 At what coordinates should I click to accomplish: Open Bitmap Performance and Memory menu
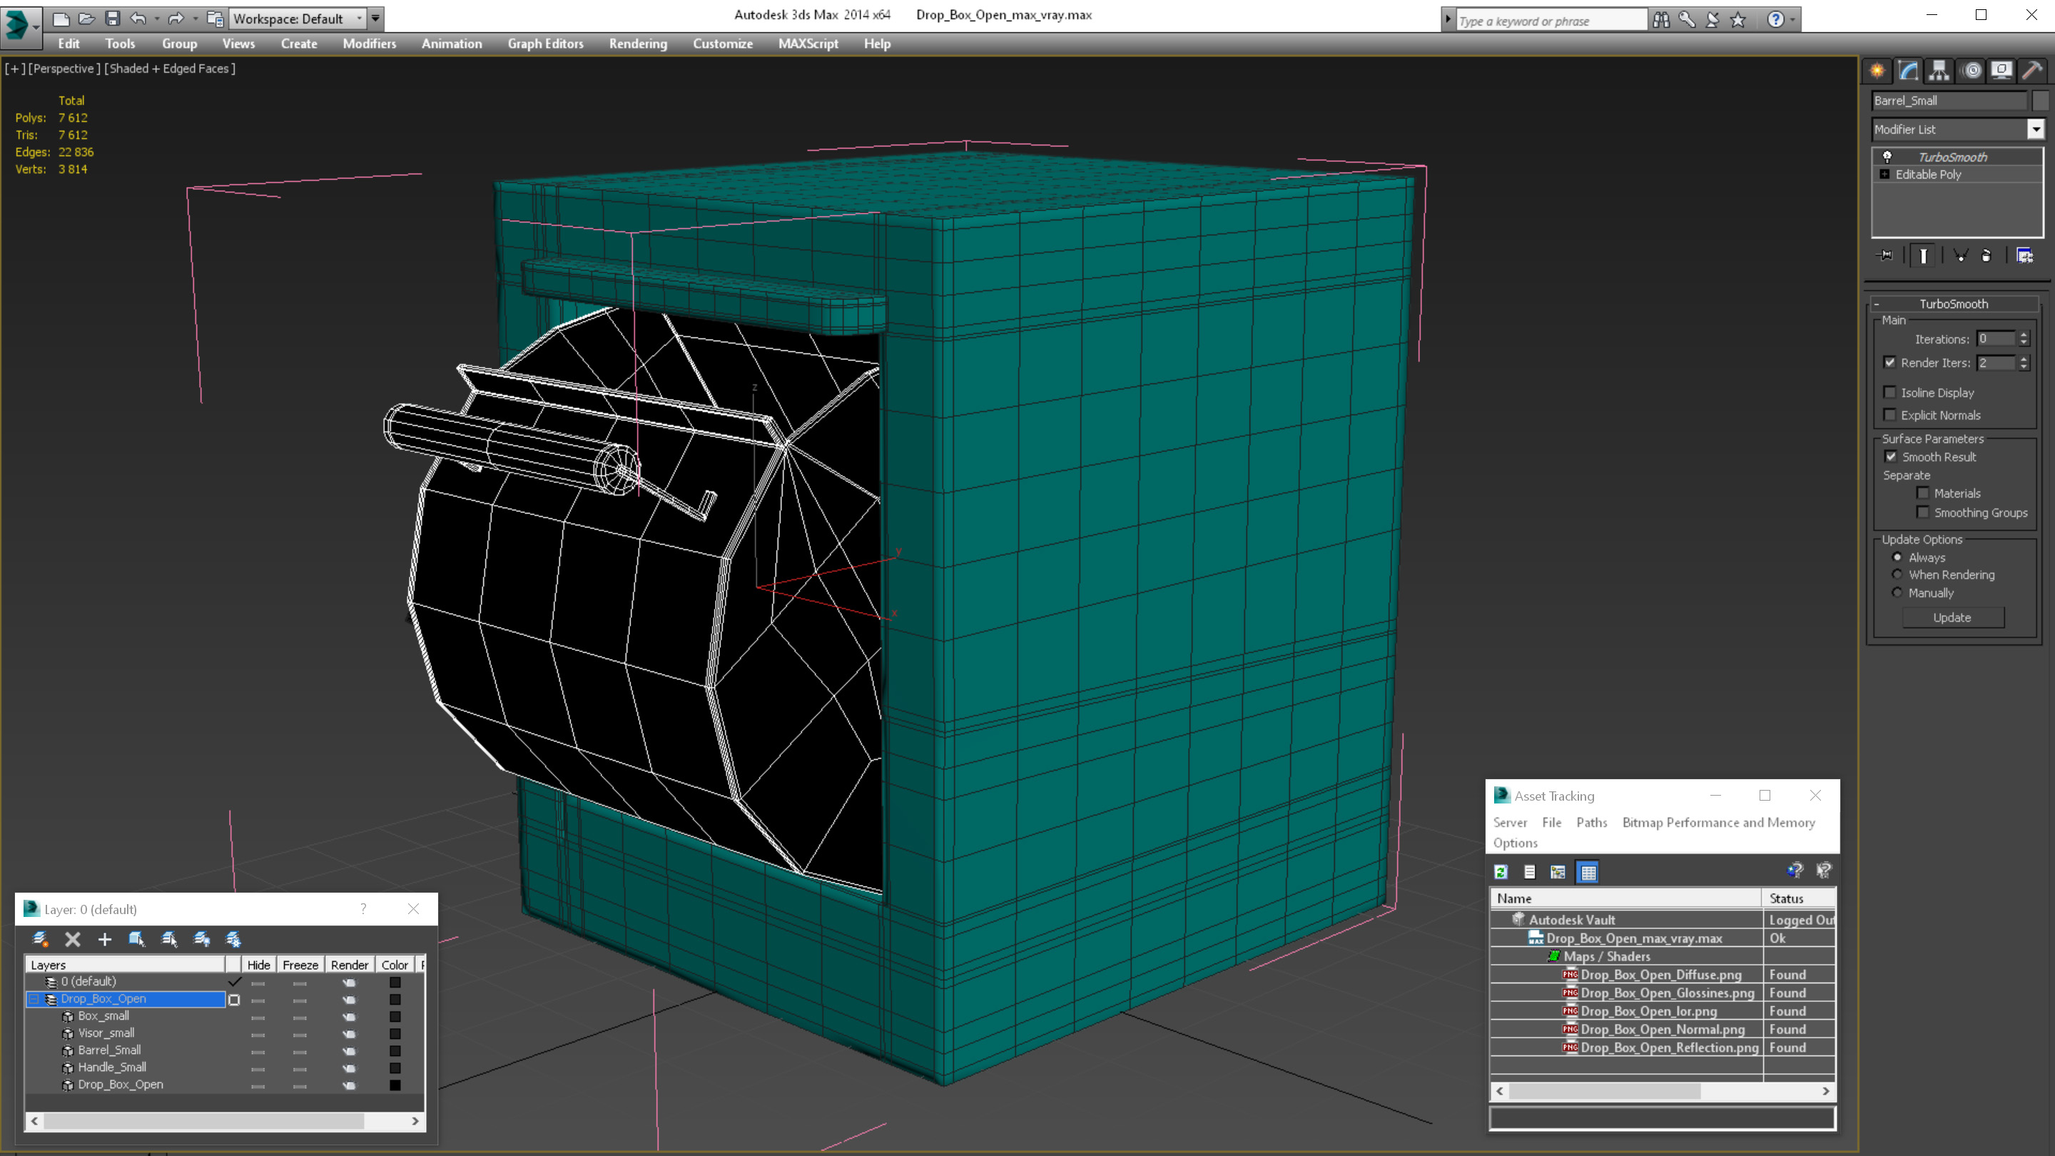point(1718,822)
